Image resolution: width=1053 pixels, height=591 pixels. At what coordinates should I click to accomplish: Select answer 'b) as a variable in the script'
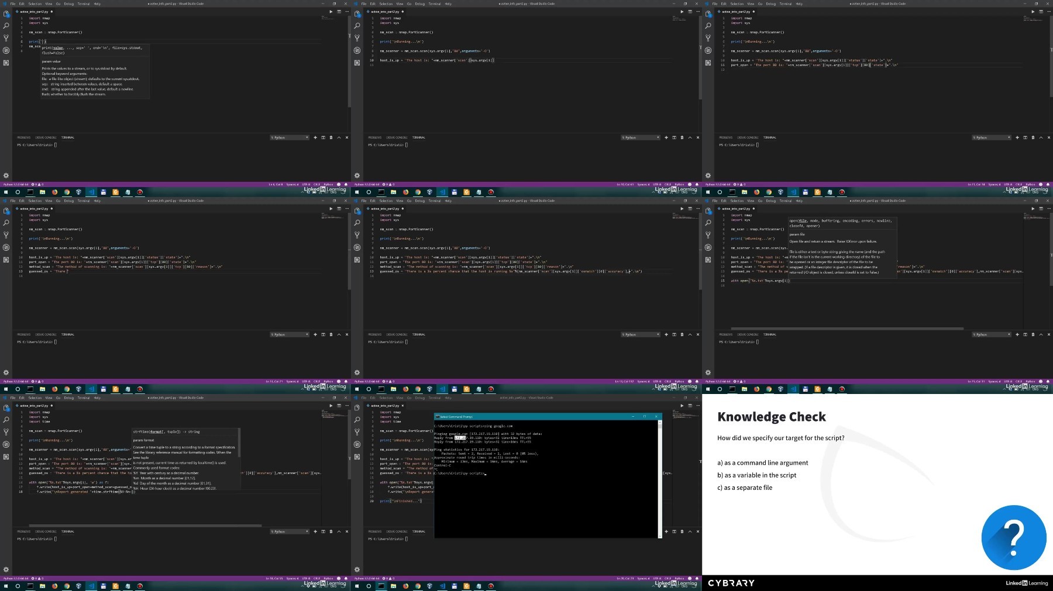pyautogui.click(x=757, y=475)
